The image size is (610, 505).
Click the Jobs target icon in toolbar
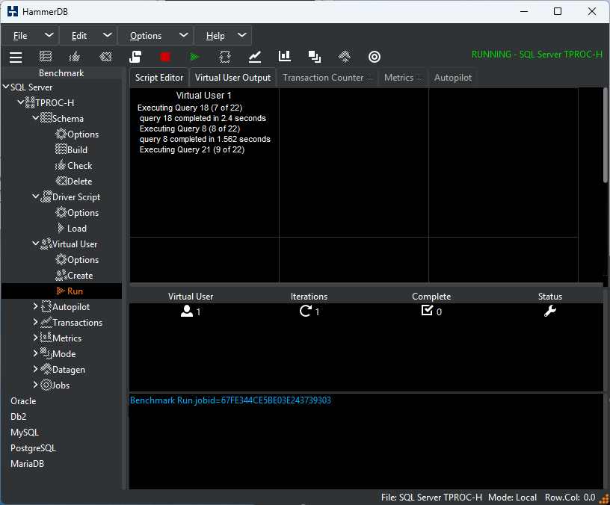pyautogui.click(x=375, y=57)
